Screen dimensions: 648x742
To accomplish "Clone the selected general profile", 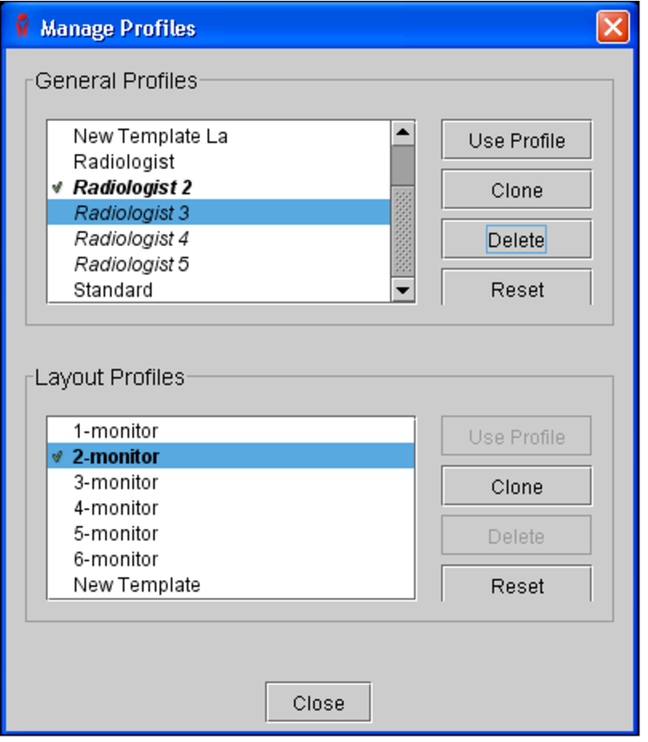I will tap(516, 191).
